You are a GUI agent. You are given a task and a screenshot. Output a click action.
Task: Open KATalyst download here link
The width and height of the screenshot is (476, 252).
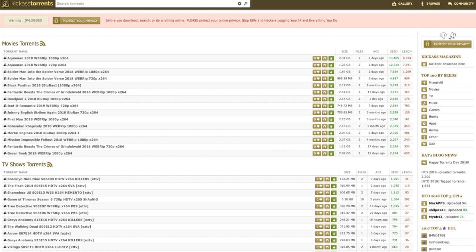coord(447,64)
